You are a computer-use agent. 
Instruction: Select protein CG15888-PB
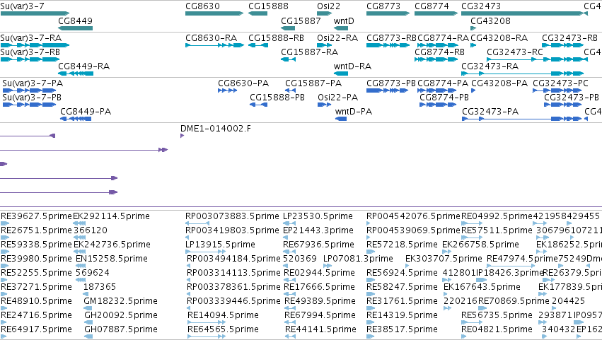pyautogui.click(x=277, y=98)
